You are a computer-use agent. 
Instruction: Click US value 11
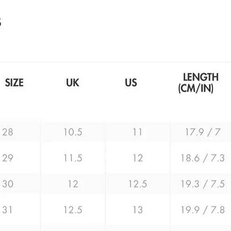(137, 132)
